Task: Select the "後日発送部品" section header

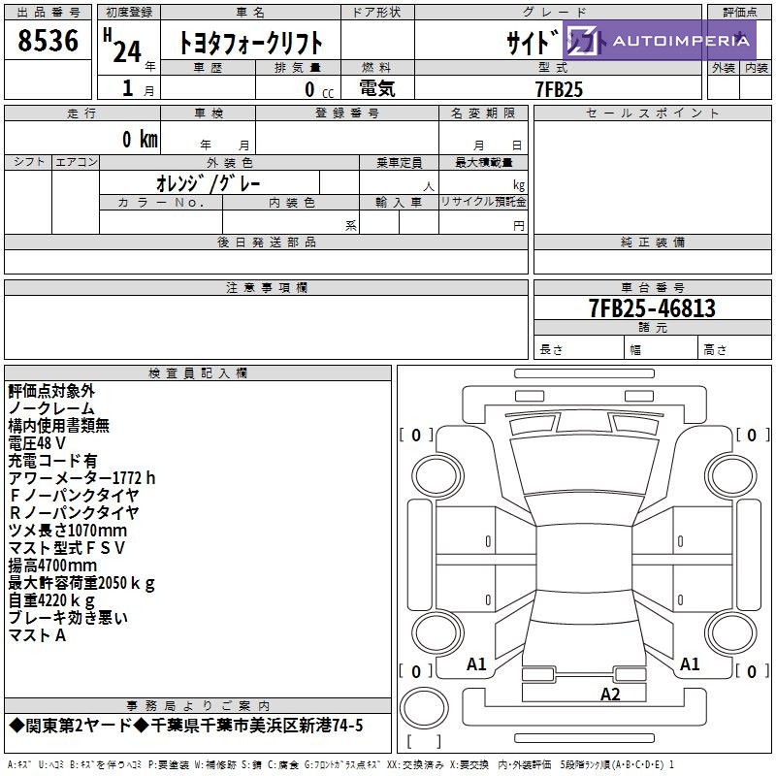Action: point(266,242)
